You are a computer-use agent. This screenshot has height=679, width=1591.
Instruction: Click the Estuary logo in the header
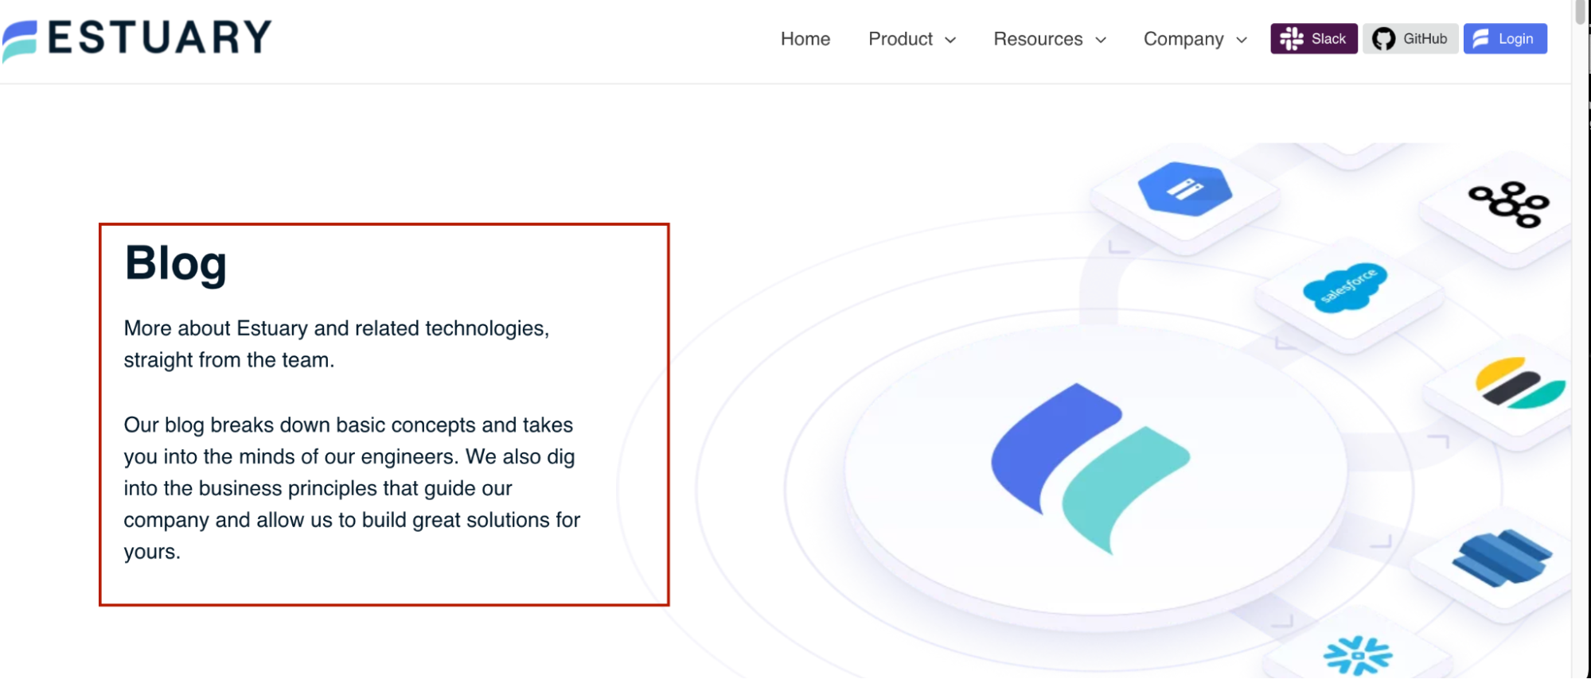(137, 39)
